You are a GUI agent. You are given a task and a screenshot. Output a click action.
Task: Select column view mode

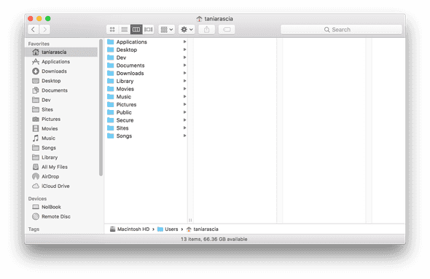[x=136, y=29]
